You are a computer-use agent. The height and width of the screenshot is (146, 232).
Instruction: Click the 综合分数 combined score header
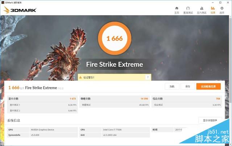158,99
